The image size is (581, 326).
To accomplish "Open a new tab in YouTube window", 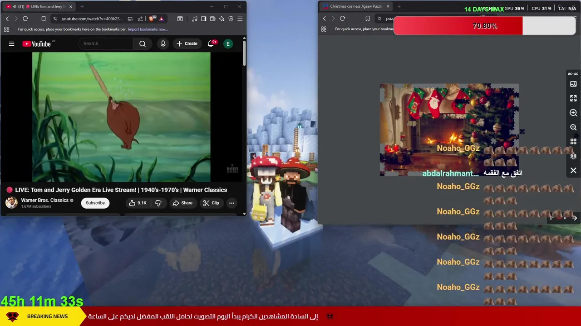I will tap(82, 6).
